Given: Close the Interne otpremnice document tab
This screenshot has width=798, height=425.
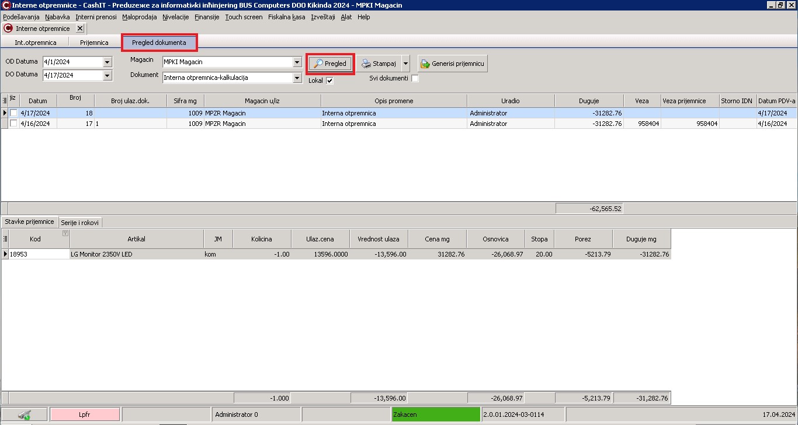Looking at the screenshot, I should click(x=80, y=28).
